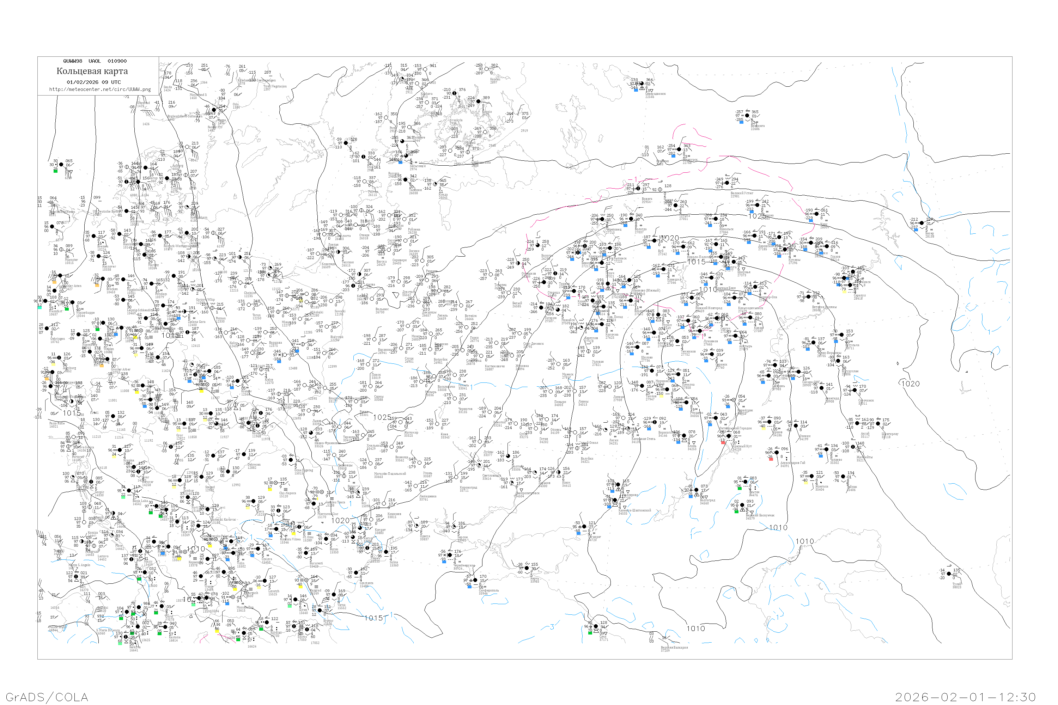1058x705 pixels.
Task: Click the Сочи 37171 station label
Action: pos(603,638)
